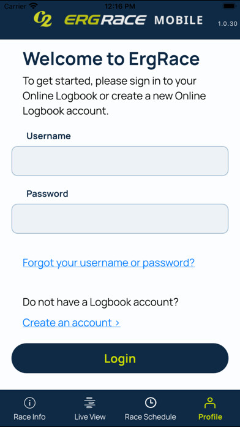This screenshot has height=427, width=240.
Task: Tap the Profile person icon
Action: point(210,402)
